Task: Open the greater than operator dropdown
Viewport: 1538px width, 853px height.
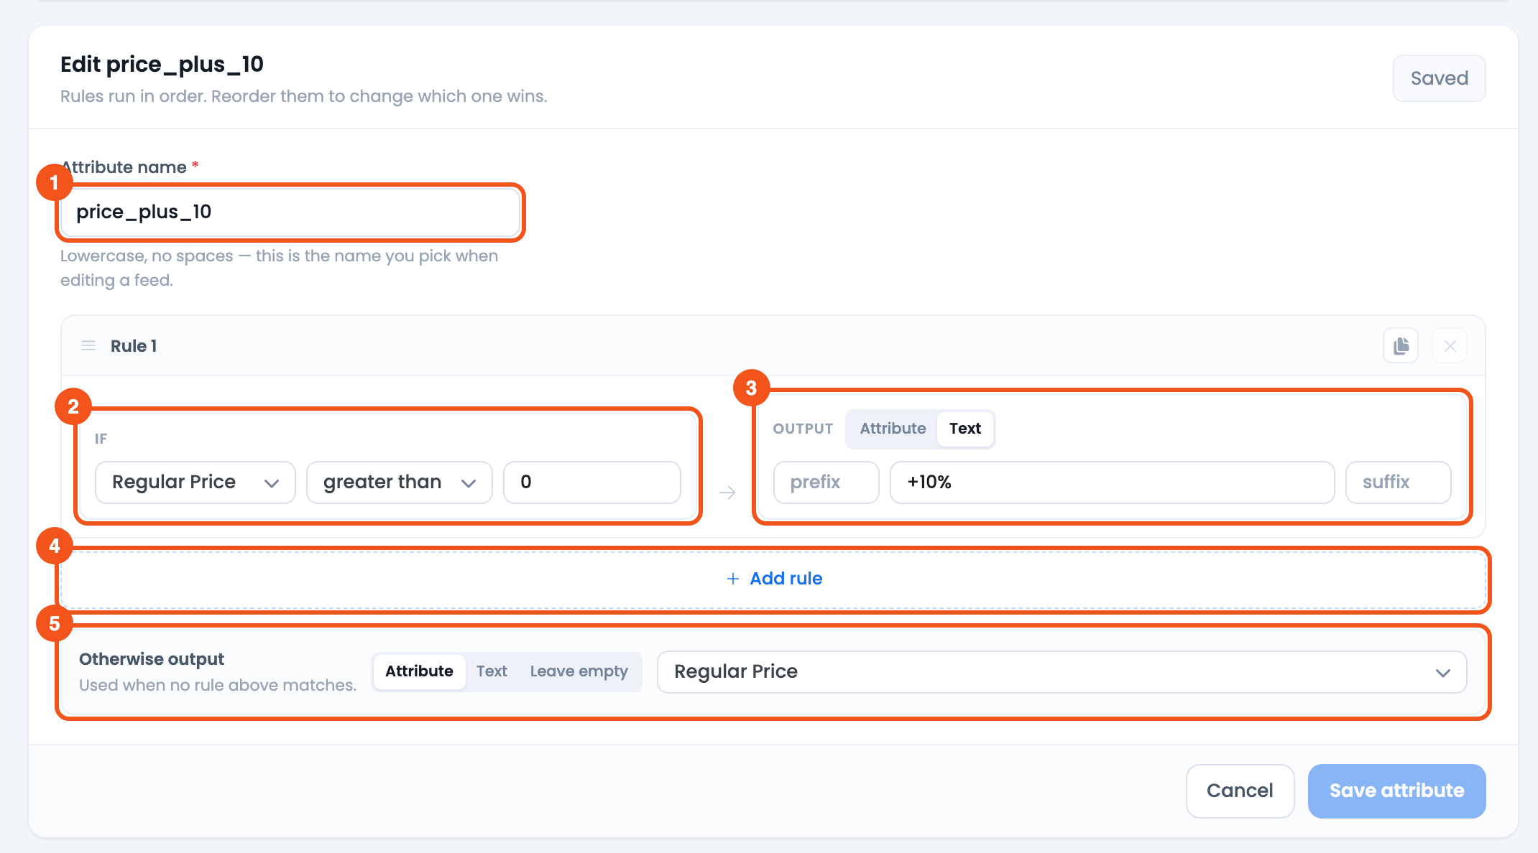Action: [400, 483]
